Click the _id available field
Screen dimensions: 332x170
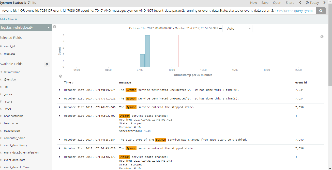pos(6,87)
